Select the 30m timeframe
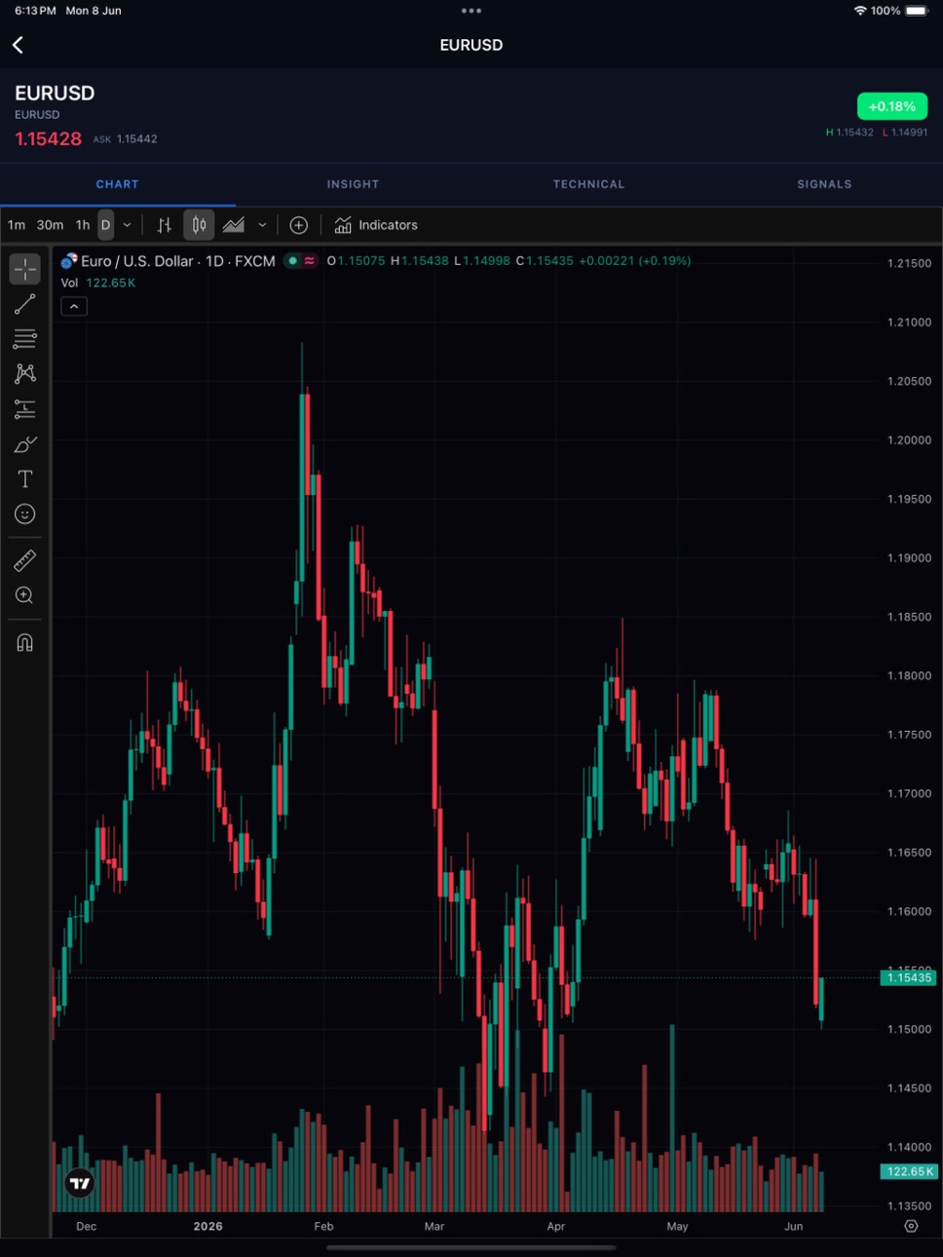 [50, 225]
